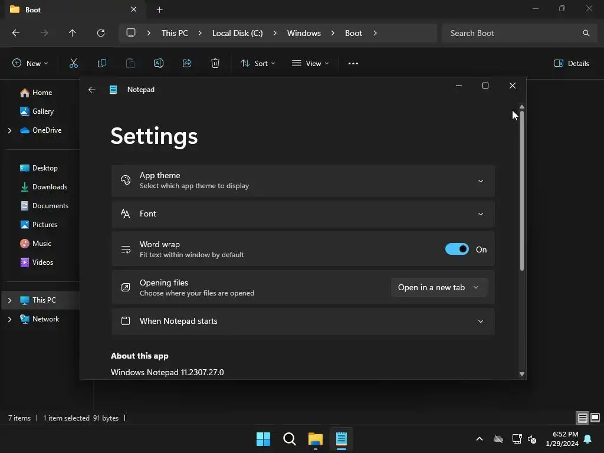Click the When Notepad starts icon
Image resolution: width=604 pixels, height=453 pixels.
pos(126,321)
